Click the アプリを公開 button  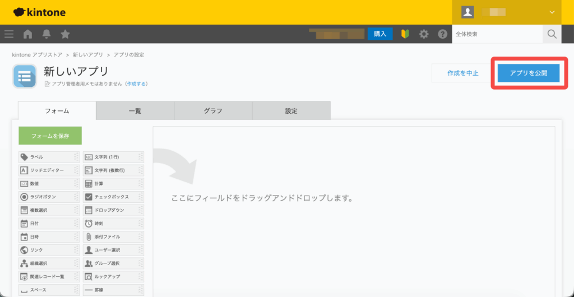click(x=529, y=73)
